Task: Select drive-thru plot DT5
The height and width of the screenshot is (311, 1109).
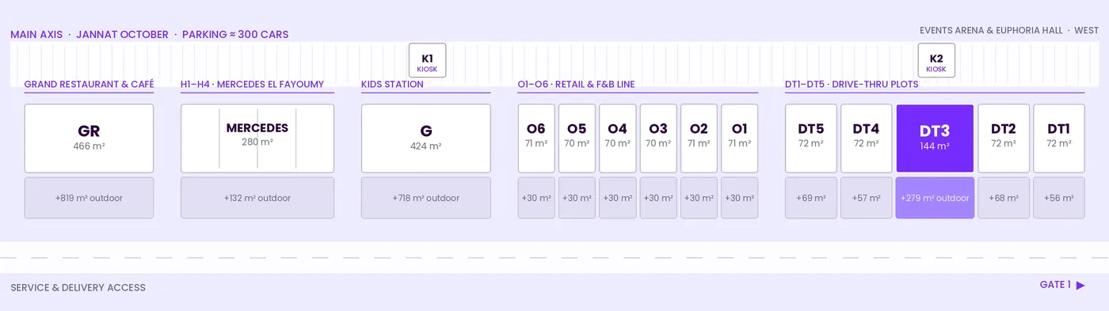Action: point(811,138)
